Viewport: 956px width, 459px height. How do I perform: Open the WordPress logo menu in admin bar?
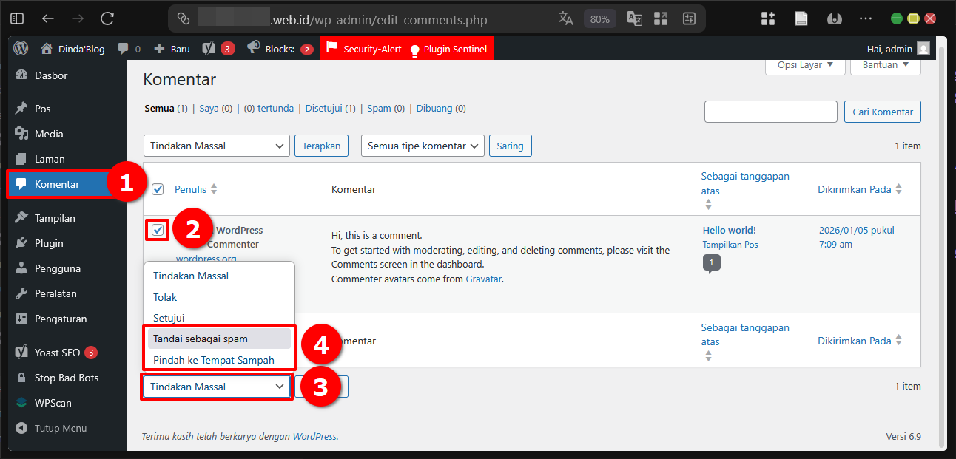(20, 48)
